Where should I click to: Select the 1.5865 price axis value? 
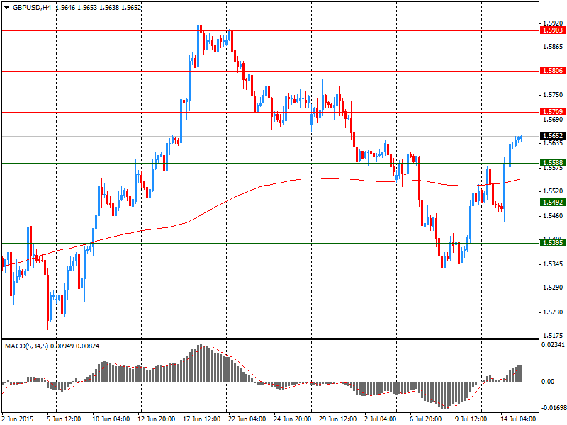553,47
